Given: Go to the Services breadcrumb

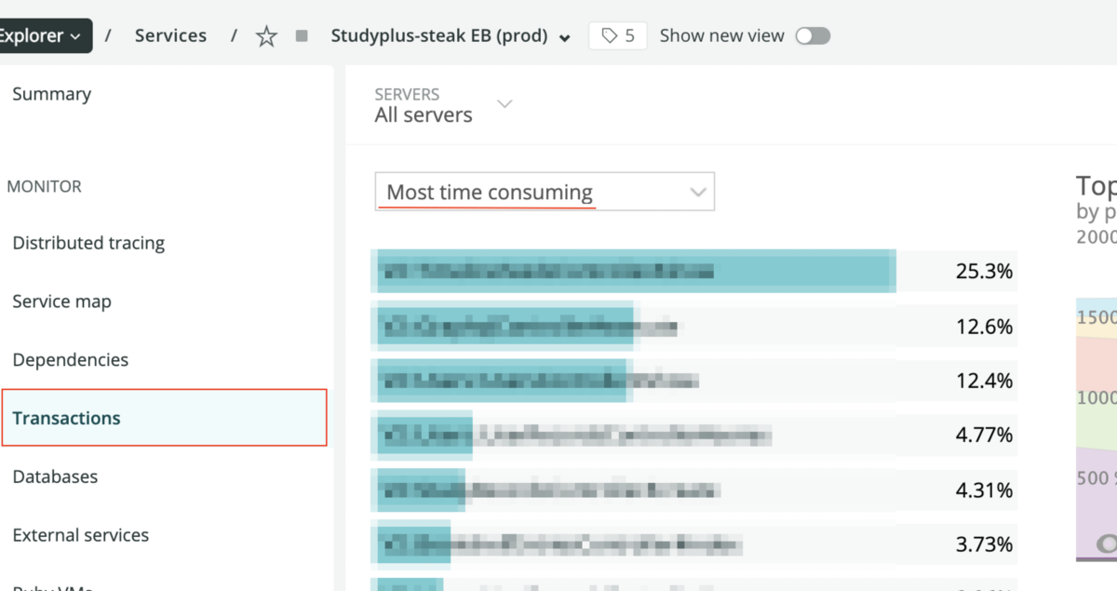Looking at the screenshot, I should pos(170,35).
